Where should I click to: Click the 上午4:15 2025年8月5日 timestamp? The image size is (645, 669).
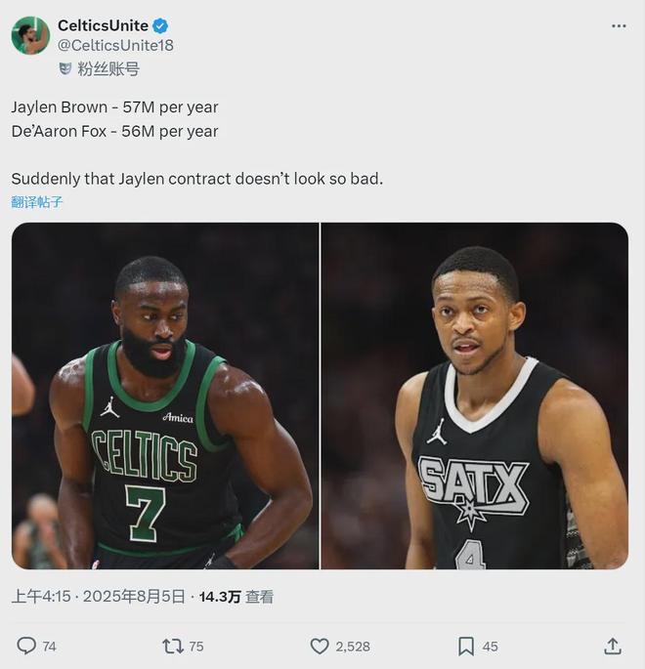click(98, 597)
